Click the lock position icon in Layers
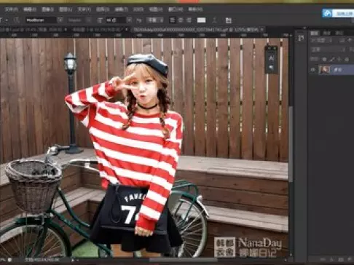The image size is (354, 265). (x=339, y=59)
